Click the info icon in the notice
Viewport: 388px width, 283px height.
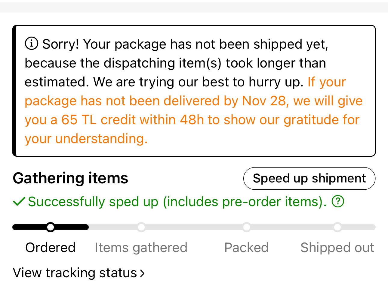click(x=31, y=44)
